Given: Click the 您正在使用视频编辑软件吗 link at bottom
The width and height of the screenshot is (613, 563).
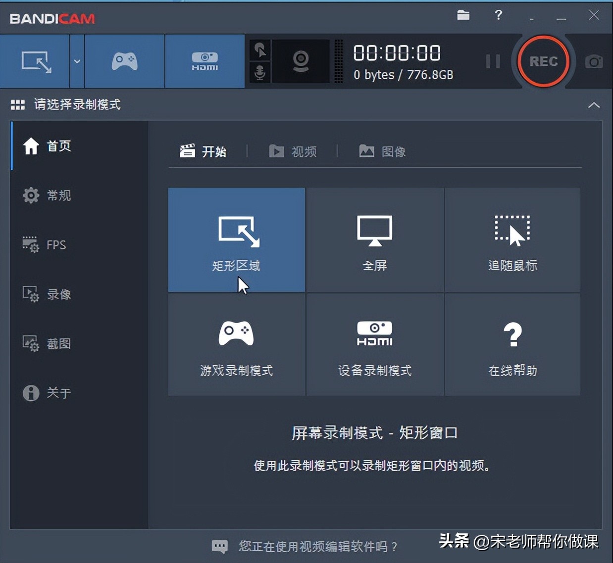Looking at the screenshot, I should click(x=318, y=546).
